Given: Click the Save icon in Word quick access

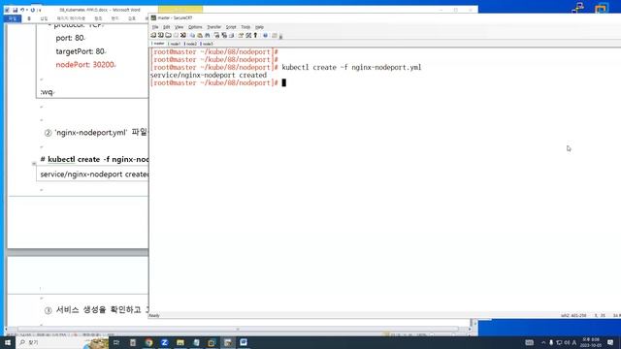Looking at the screenshot, I should (16, 10).
